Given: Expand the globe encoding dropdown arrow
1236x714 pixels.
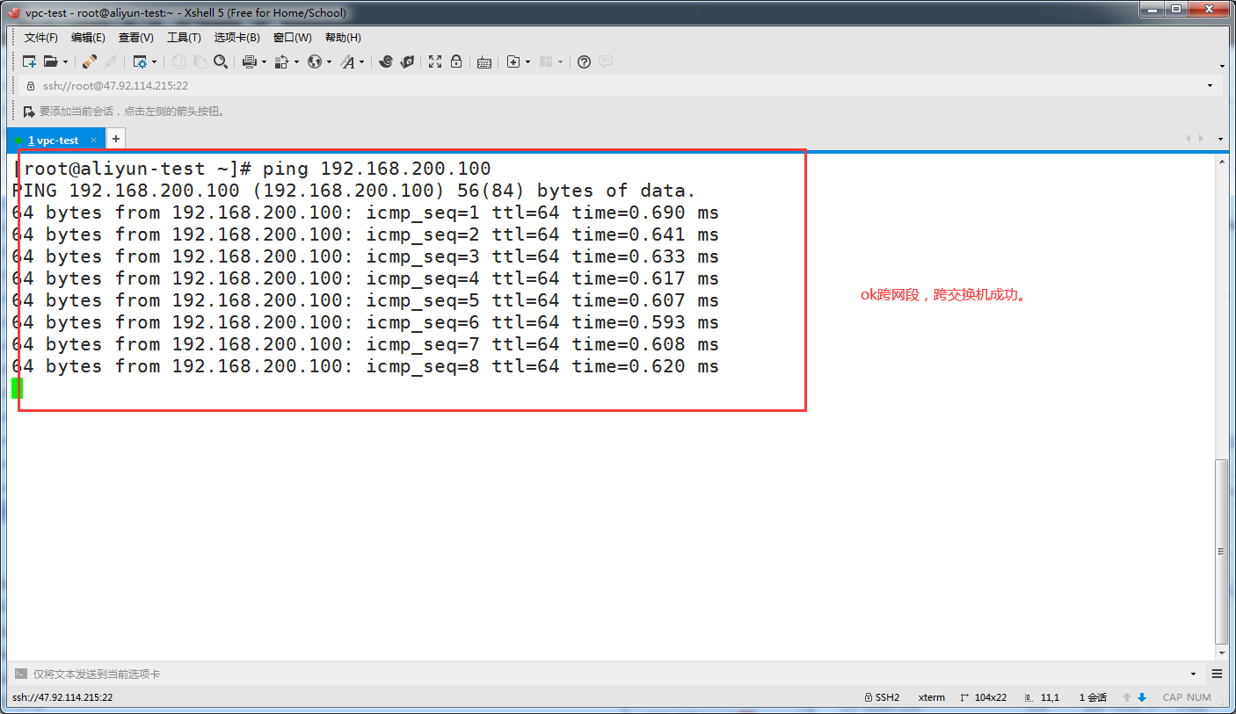Looking at the screenshot, I should click(329, 62).
